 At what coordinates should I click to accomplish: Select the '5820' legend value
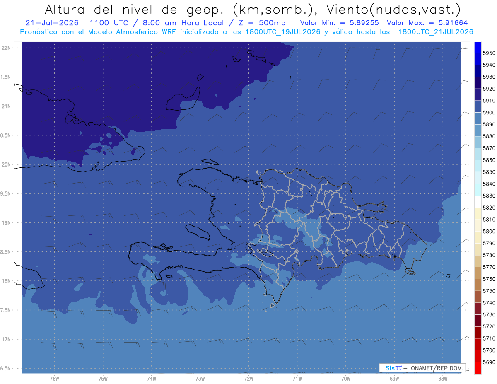coord(489,208)
